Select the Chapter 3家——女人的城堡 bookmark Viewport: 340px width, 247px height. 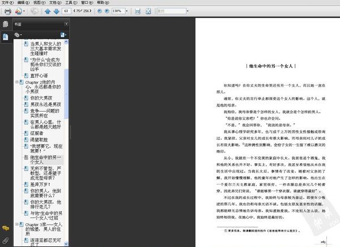click(x=44, y=229)
